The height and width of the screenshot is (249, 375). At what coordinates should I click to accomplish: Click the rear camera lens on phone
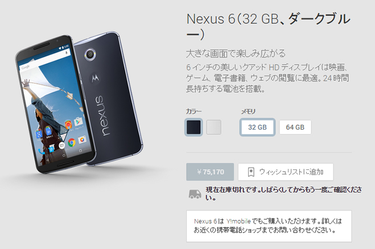coord(90,55)
